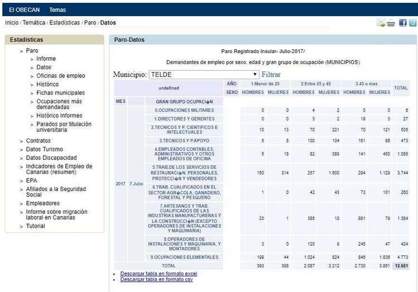Share the page on Facebook

tap(403, 23)
